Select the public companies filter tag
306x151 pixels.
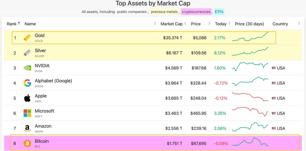[x=132, y=12]
